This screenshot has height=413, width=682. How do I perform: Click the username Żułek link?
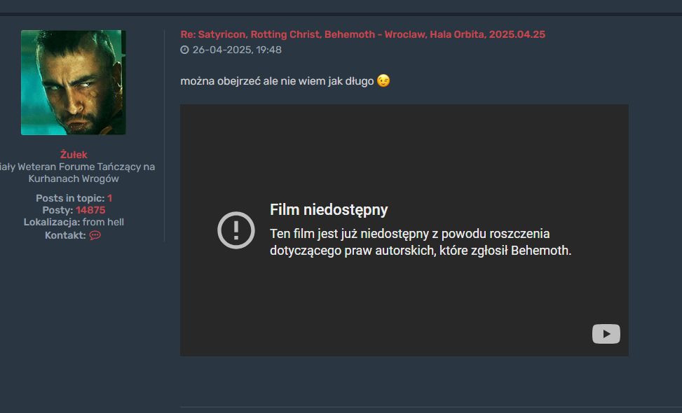[74, 155]
